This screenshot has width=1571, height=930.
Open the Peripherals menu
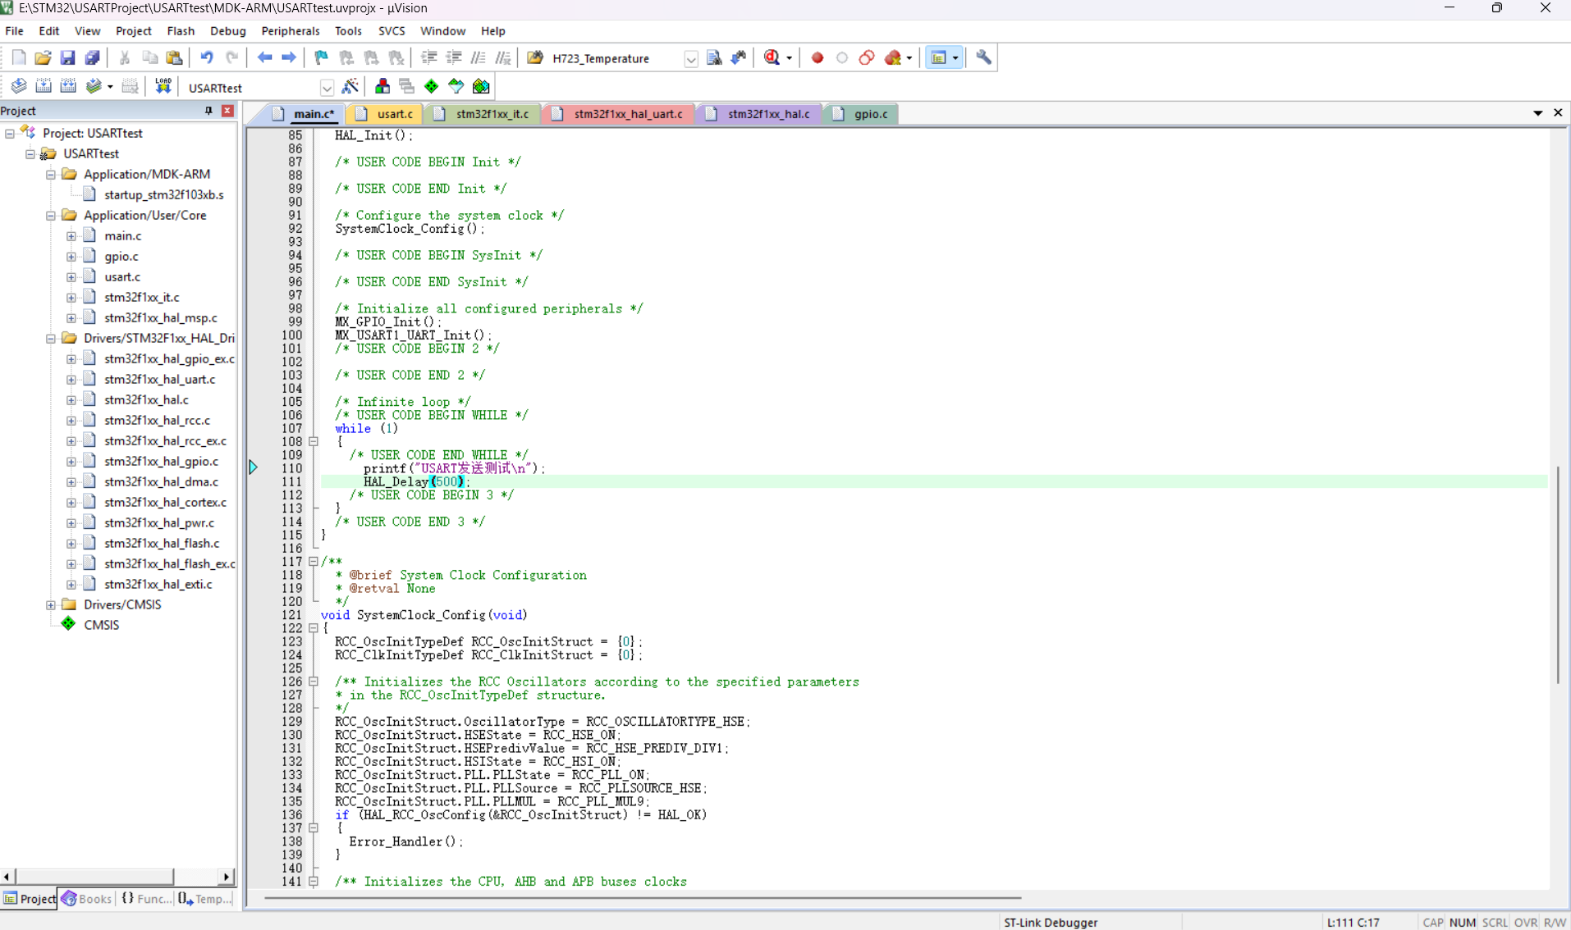click(x=290, y=30)
